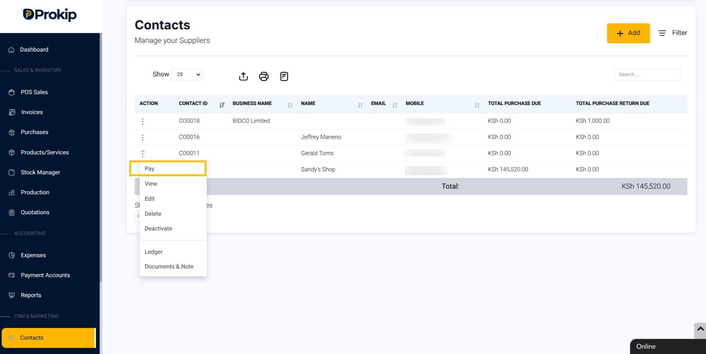Sort by Name column arrows
The image size is (706, 354).
pos(360,105)
